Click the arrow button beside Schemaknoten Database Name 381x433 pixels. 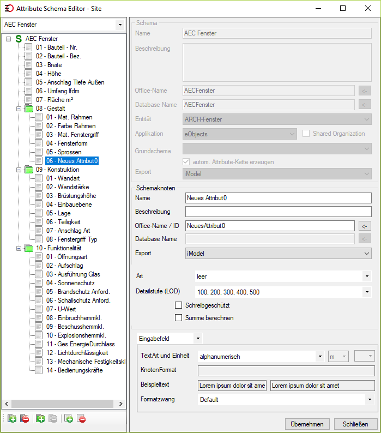[365, 239]
